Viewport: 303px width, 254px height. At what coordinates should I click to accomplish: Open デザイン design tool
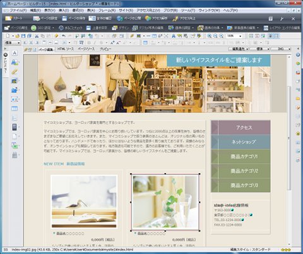click(121, 28)
